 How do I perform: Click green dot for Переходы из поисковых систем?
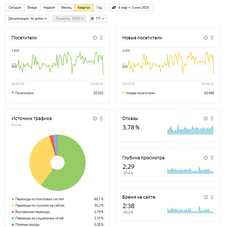click(13, 199)
